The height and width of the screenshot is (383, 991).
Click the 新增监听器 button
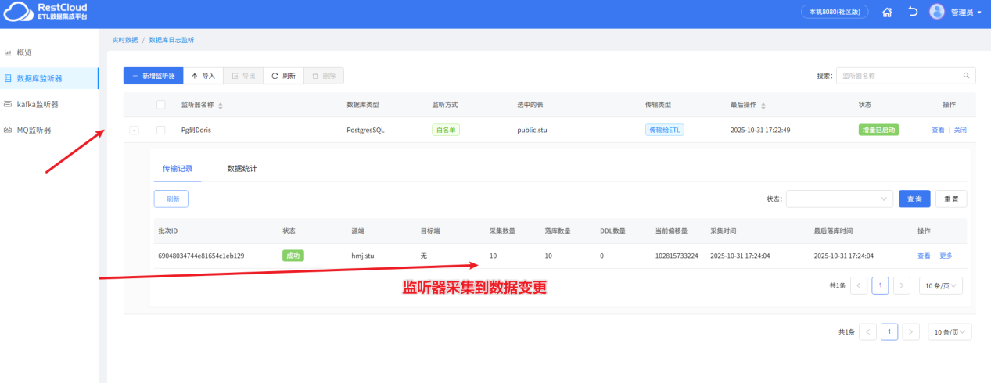tap(153, 76)
